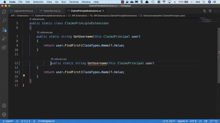The width and height of the screenshot is (220, 123).
Task: Click 10 references CodeLens above line 7
Action: pyautogui.click(x=45, y=32)
